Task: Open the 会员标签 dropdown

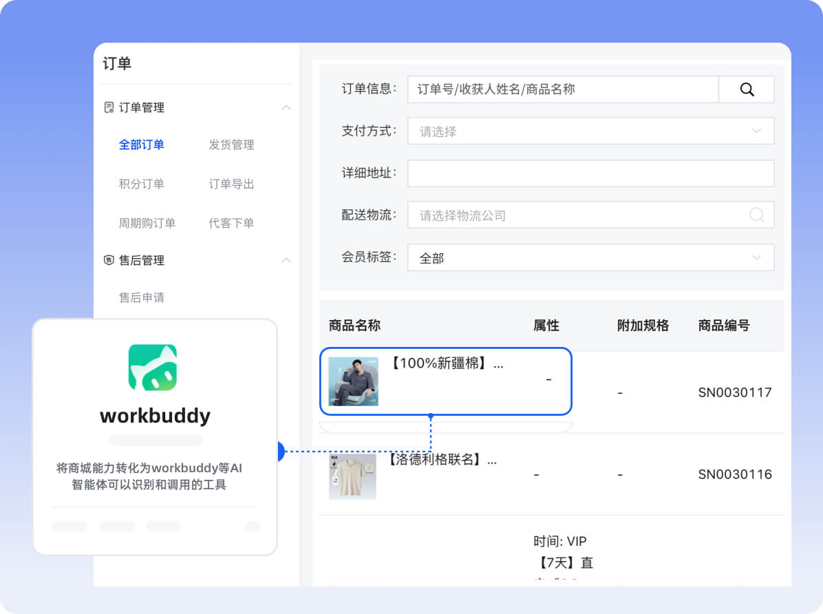Action: tap(590, 257)
